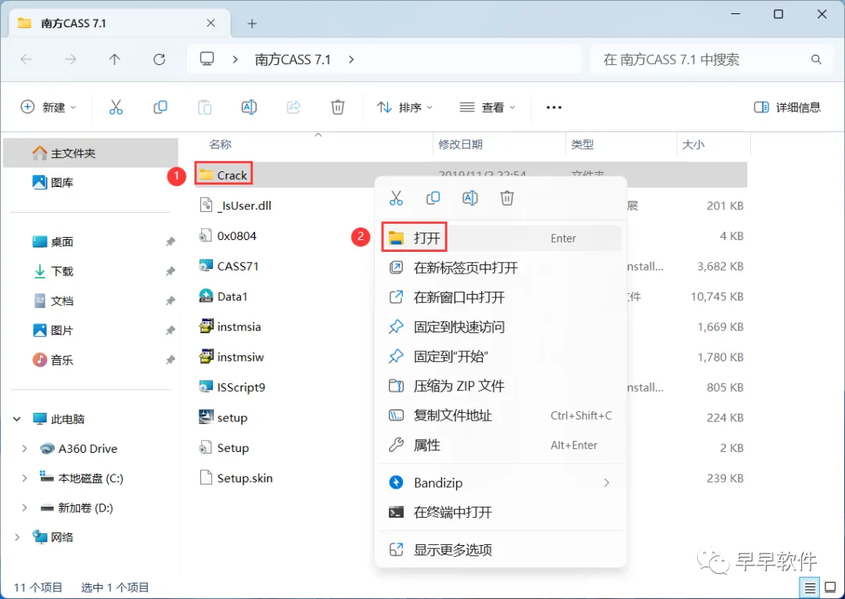845x599 pixels.
Task: Expand the chevron before 南方CASS 7.1 in the address bar
Action: 235,59
